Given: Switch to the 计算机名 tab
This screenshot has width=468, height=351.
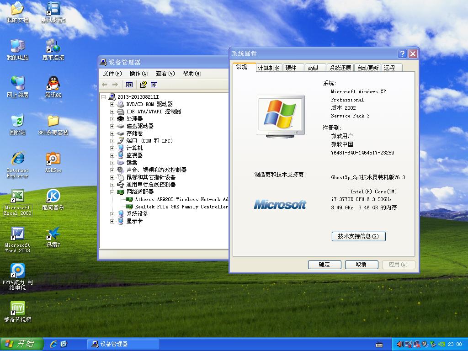Looking at the screenshot, I should click(269, 68).
